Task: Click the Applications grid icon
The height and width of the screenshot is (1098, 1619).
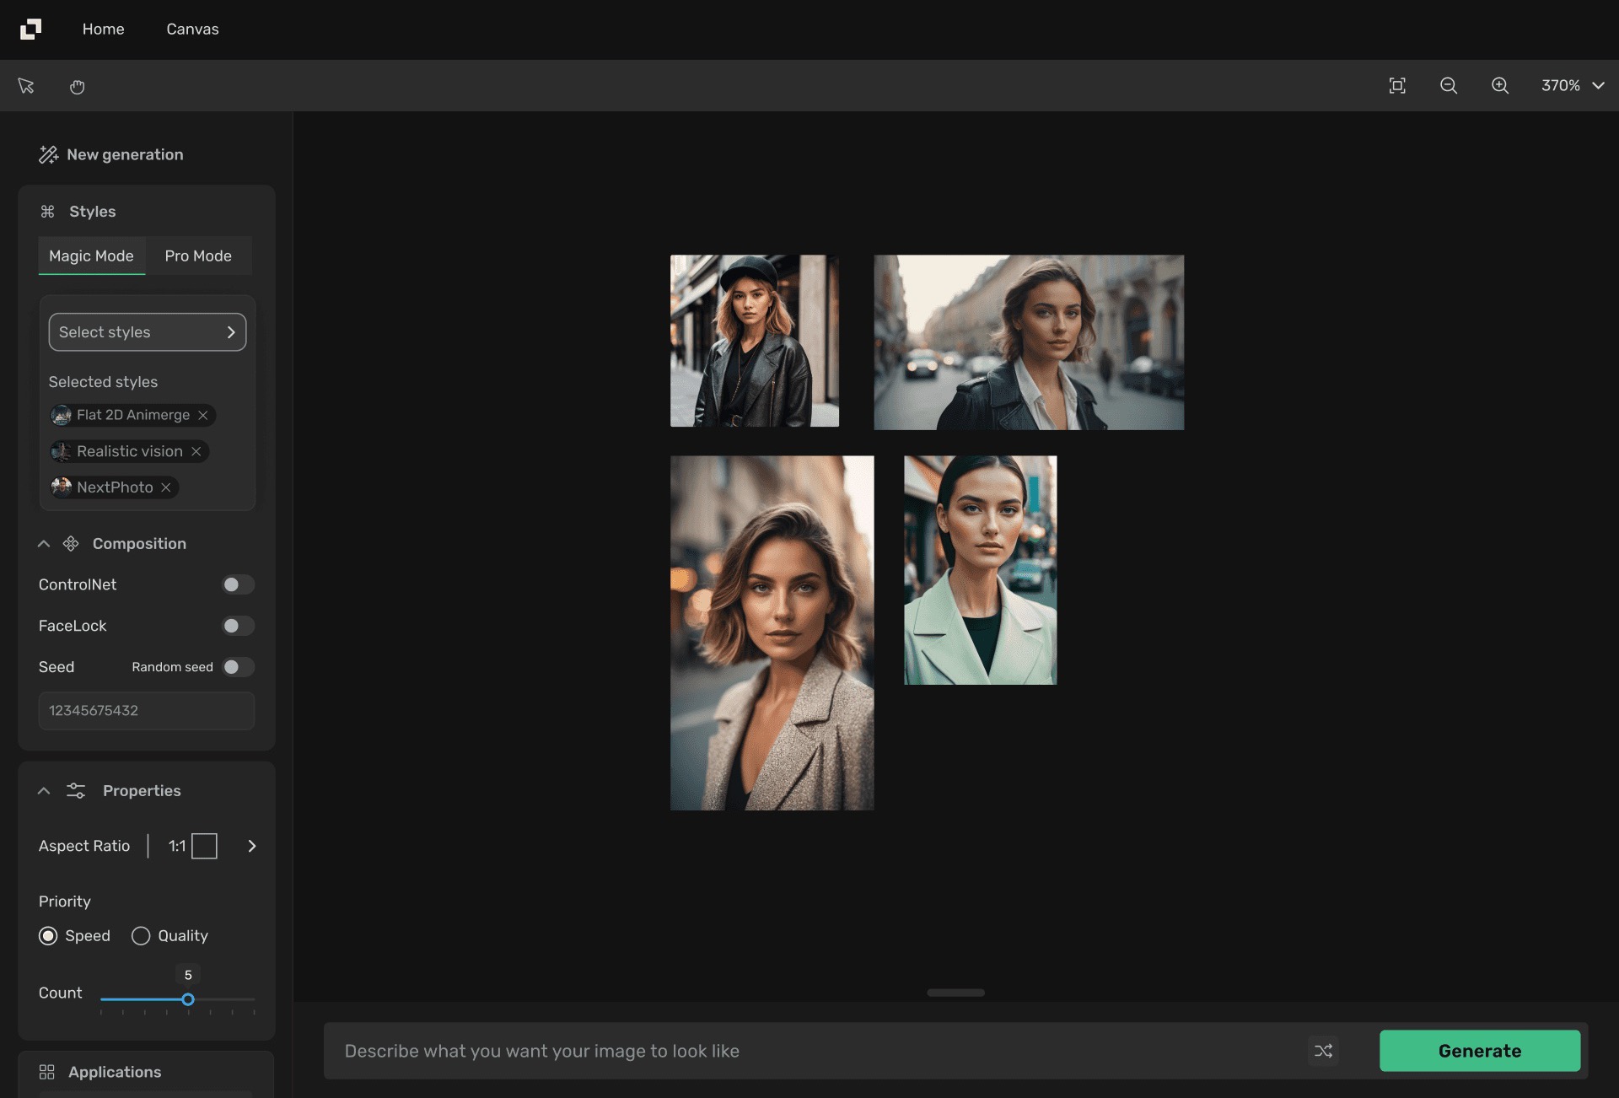Action: pyautogui.click(x=47, y=1072)
